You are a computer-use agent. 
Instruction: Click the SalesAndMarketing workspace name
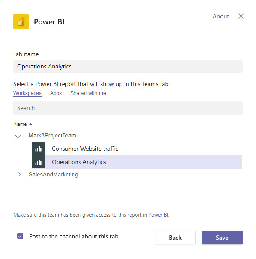[x=53, y=174]
